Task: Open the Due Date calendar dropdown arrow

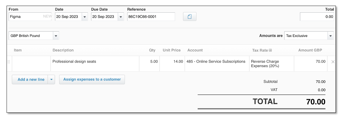Action: pos(121,17)
